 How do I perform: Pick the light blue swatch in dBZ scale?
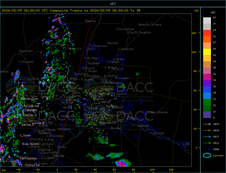tap(207, 96)
